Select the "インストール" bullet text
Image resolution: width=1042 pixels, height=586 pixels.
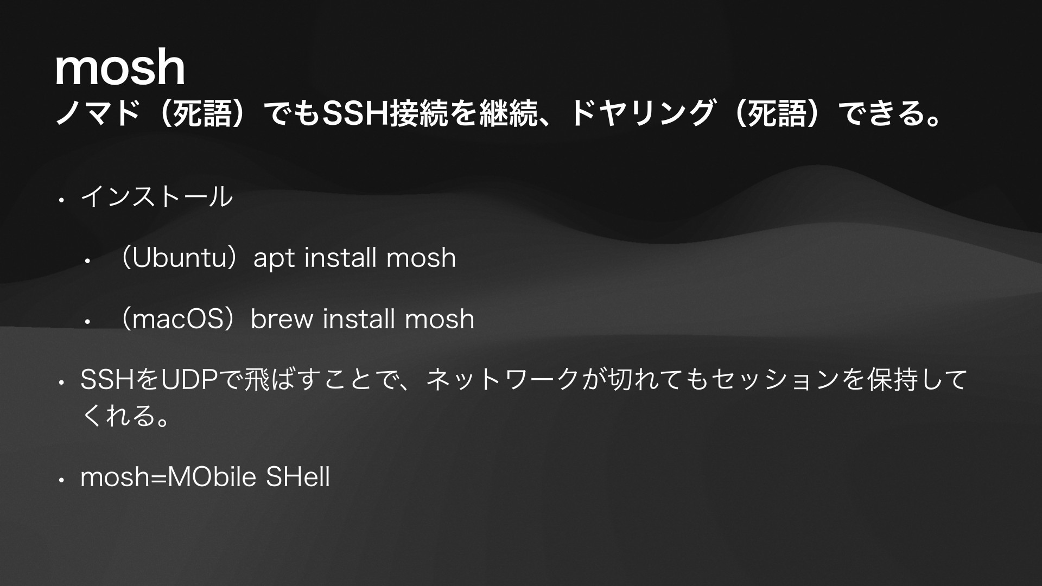tap(156, 196)
